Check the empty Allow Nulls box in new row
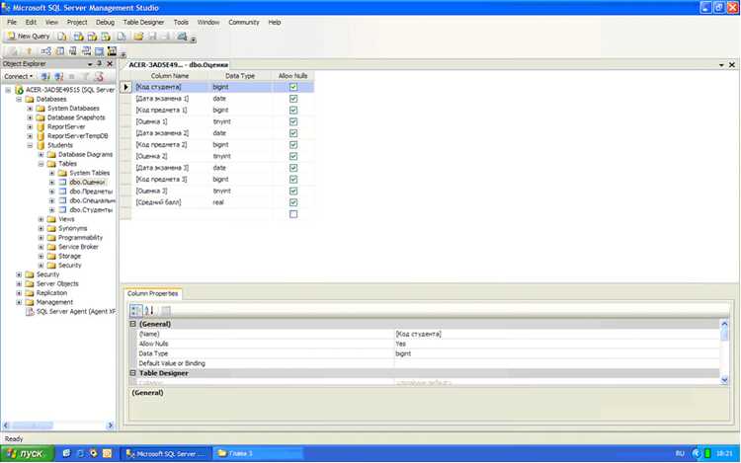Viewport: 741px width, 463px height. [x=293, y=214]
